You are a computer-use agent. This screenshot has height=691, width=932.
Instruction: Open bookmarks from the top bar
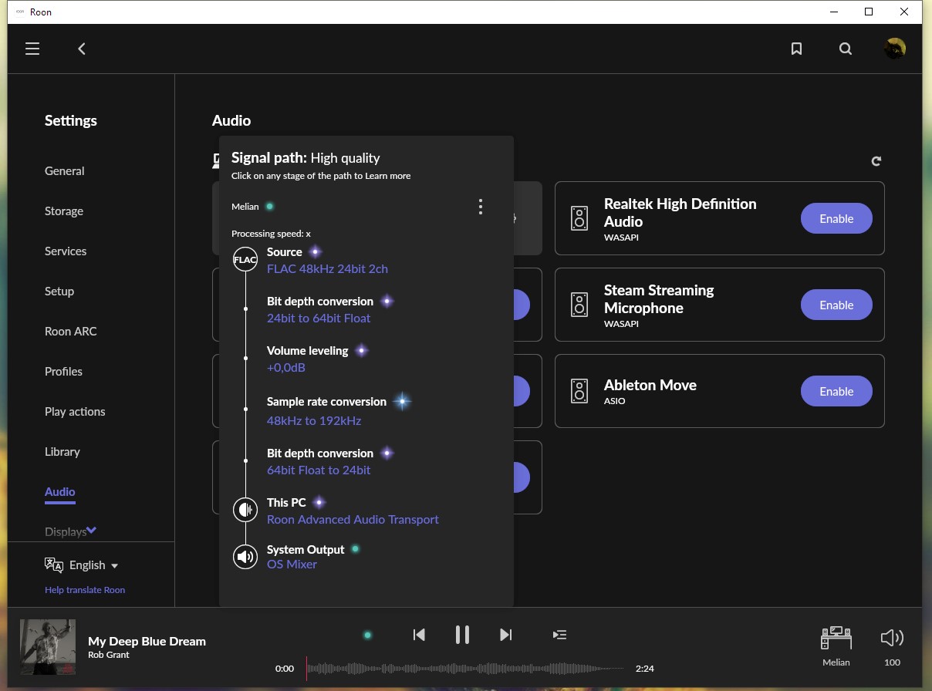(796, 49)
